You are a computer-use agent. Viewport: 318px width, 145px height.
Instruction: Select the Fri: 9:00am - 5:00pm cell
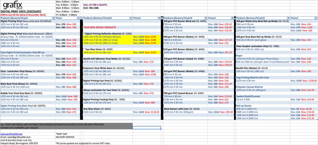(67, 15)
